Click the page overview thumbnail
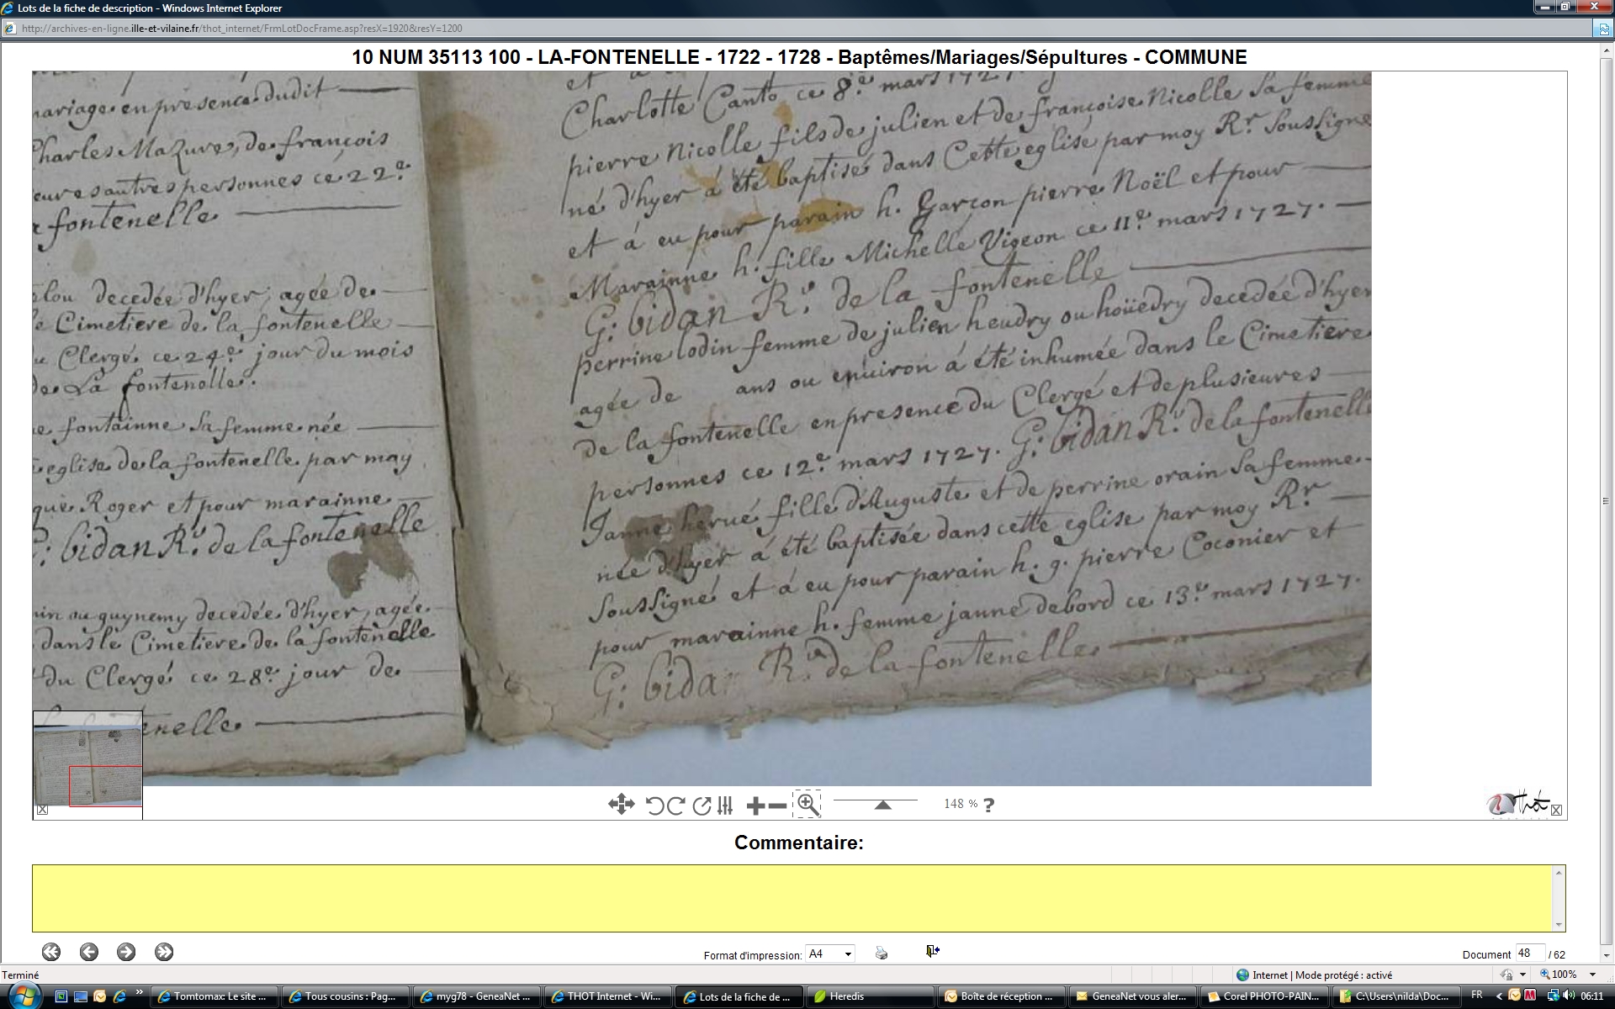1615x1009 pixels. [x=87, y=759]
